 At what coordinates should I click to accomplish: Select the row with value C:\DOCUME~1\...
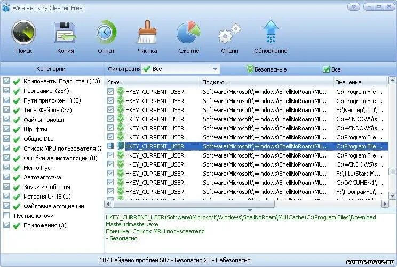pos(246,183)
